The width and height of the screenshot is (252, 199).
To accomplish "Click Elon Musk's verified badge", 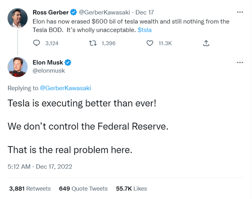I will 67,63.
